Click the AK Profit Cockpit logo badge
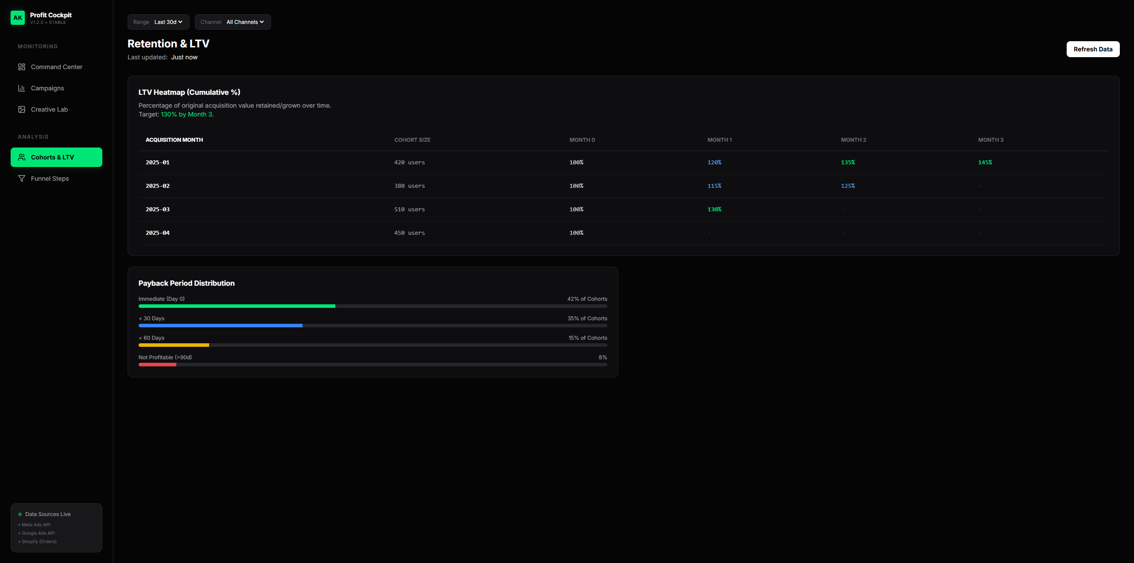Viewport: 1134px width, 563px height. pyautogui.click(x=17, y=17)
